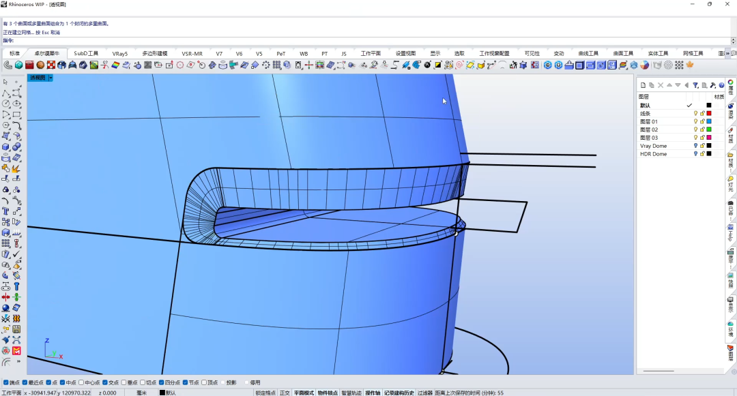Viewport: 737px width, 396px height.
Task: Toggle the lock icon of 线条 layer
Action: point(702,114)
